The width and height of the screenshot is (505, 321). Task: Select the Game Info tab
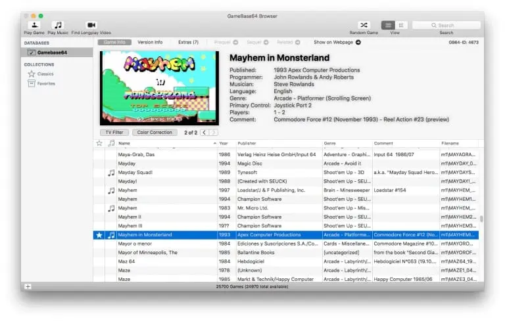114,42
